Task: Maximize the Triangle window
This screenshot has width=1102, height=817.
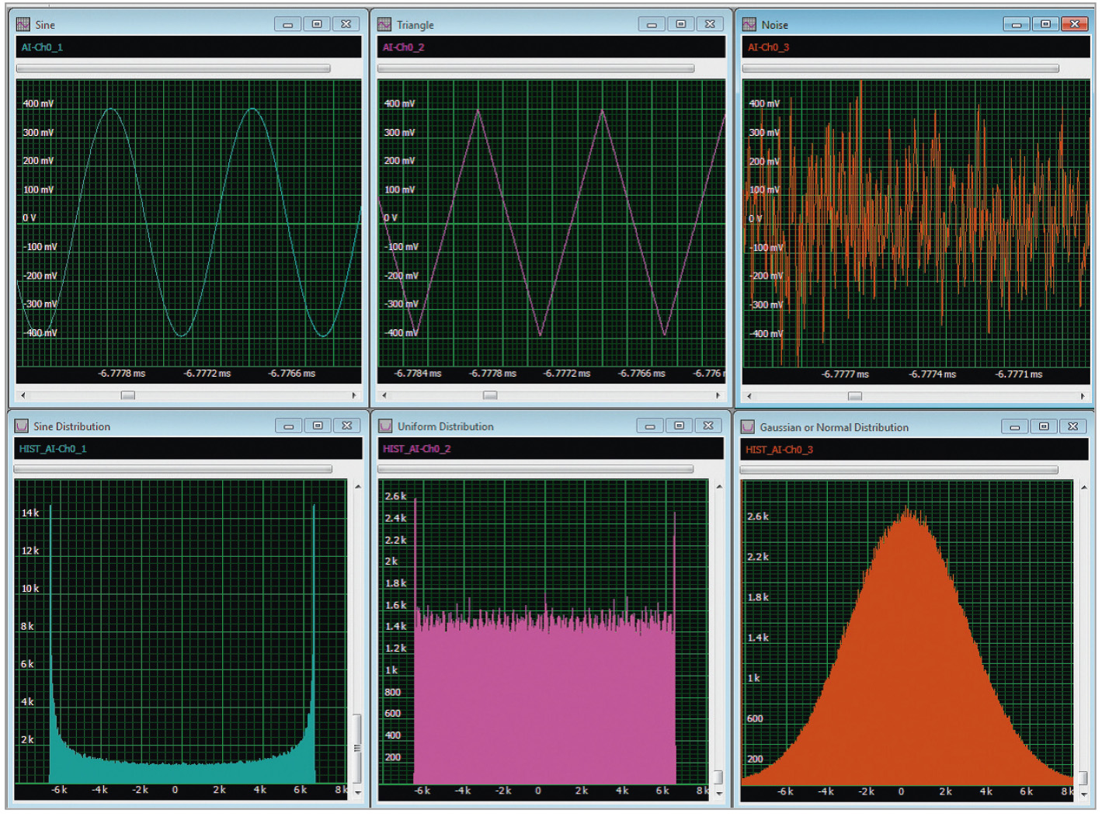Action: (681, 25)
